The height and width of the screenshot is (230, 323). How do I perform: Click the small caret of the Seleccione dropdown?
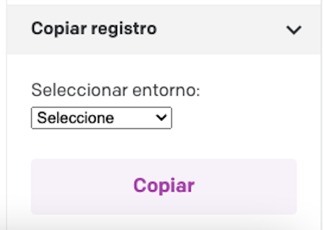(x=161, y=118)
